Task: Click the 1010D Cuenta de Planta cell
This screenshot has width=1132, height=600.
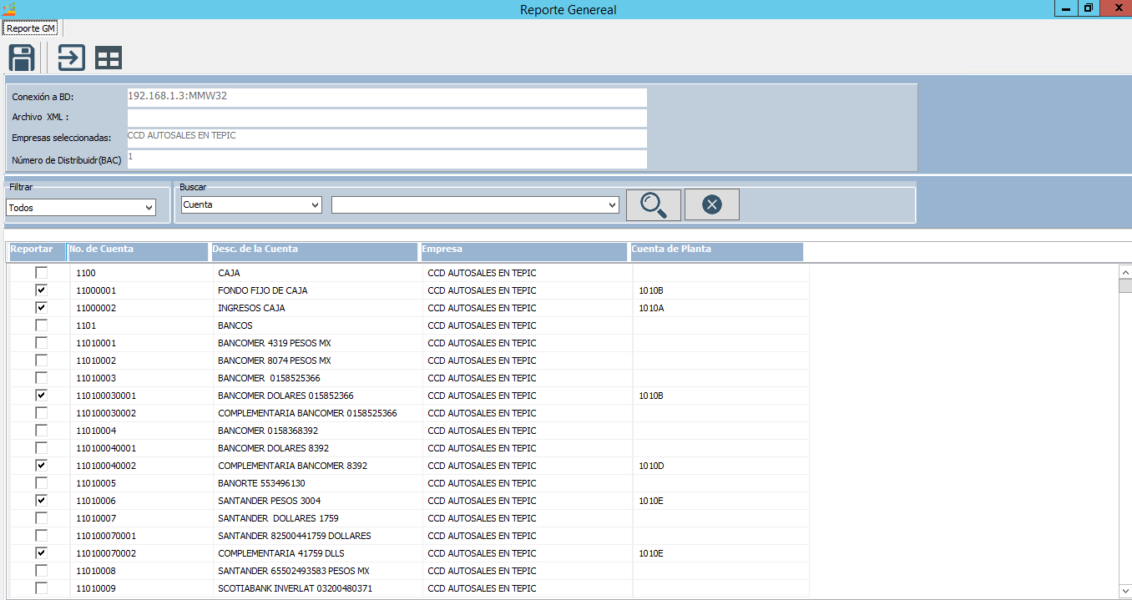Action: [720, 466]
